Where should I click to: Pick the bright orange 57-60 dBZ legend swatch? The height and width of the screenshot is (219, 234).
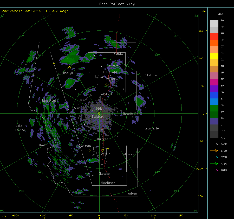pos(214,43)
